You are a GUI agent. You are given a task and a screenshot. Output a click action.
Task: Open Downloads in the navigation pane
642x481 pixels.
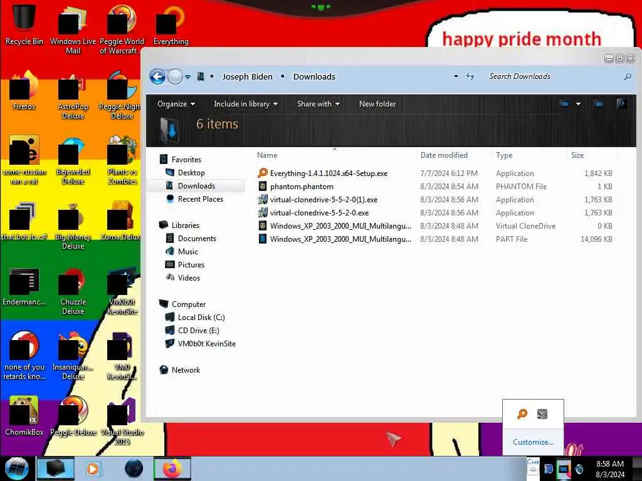coord(196,185)
